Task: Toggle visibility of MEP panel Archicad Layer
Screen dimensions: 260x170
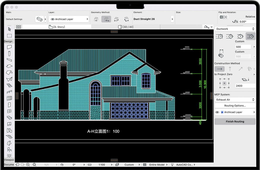Action: click(217, 112)
